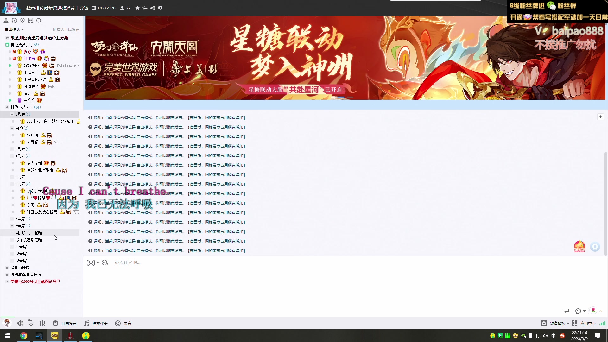Report the channel with the shield icon
The image size is (608, 342).
point(160,8)
